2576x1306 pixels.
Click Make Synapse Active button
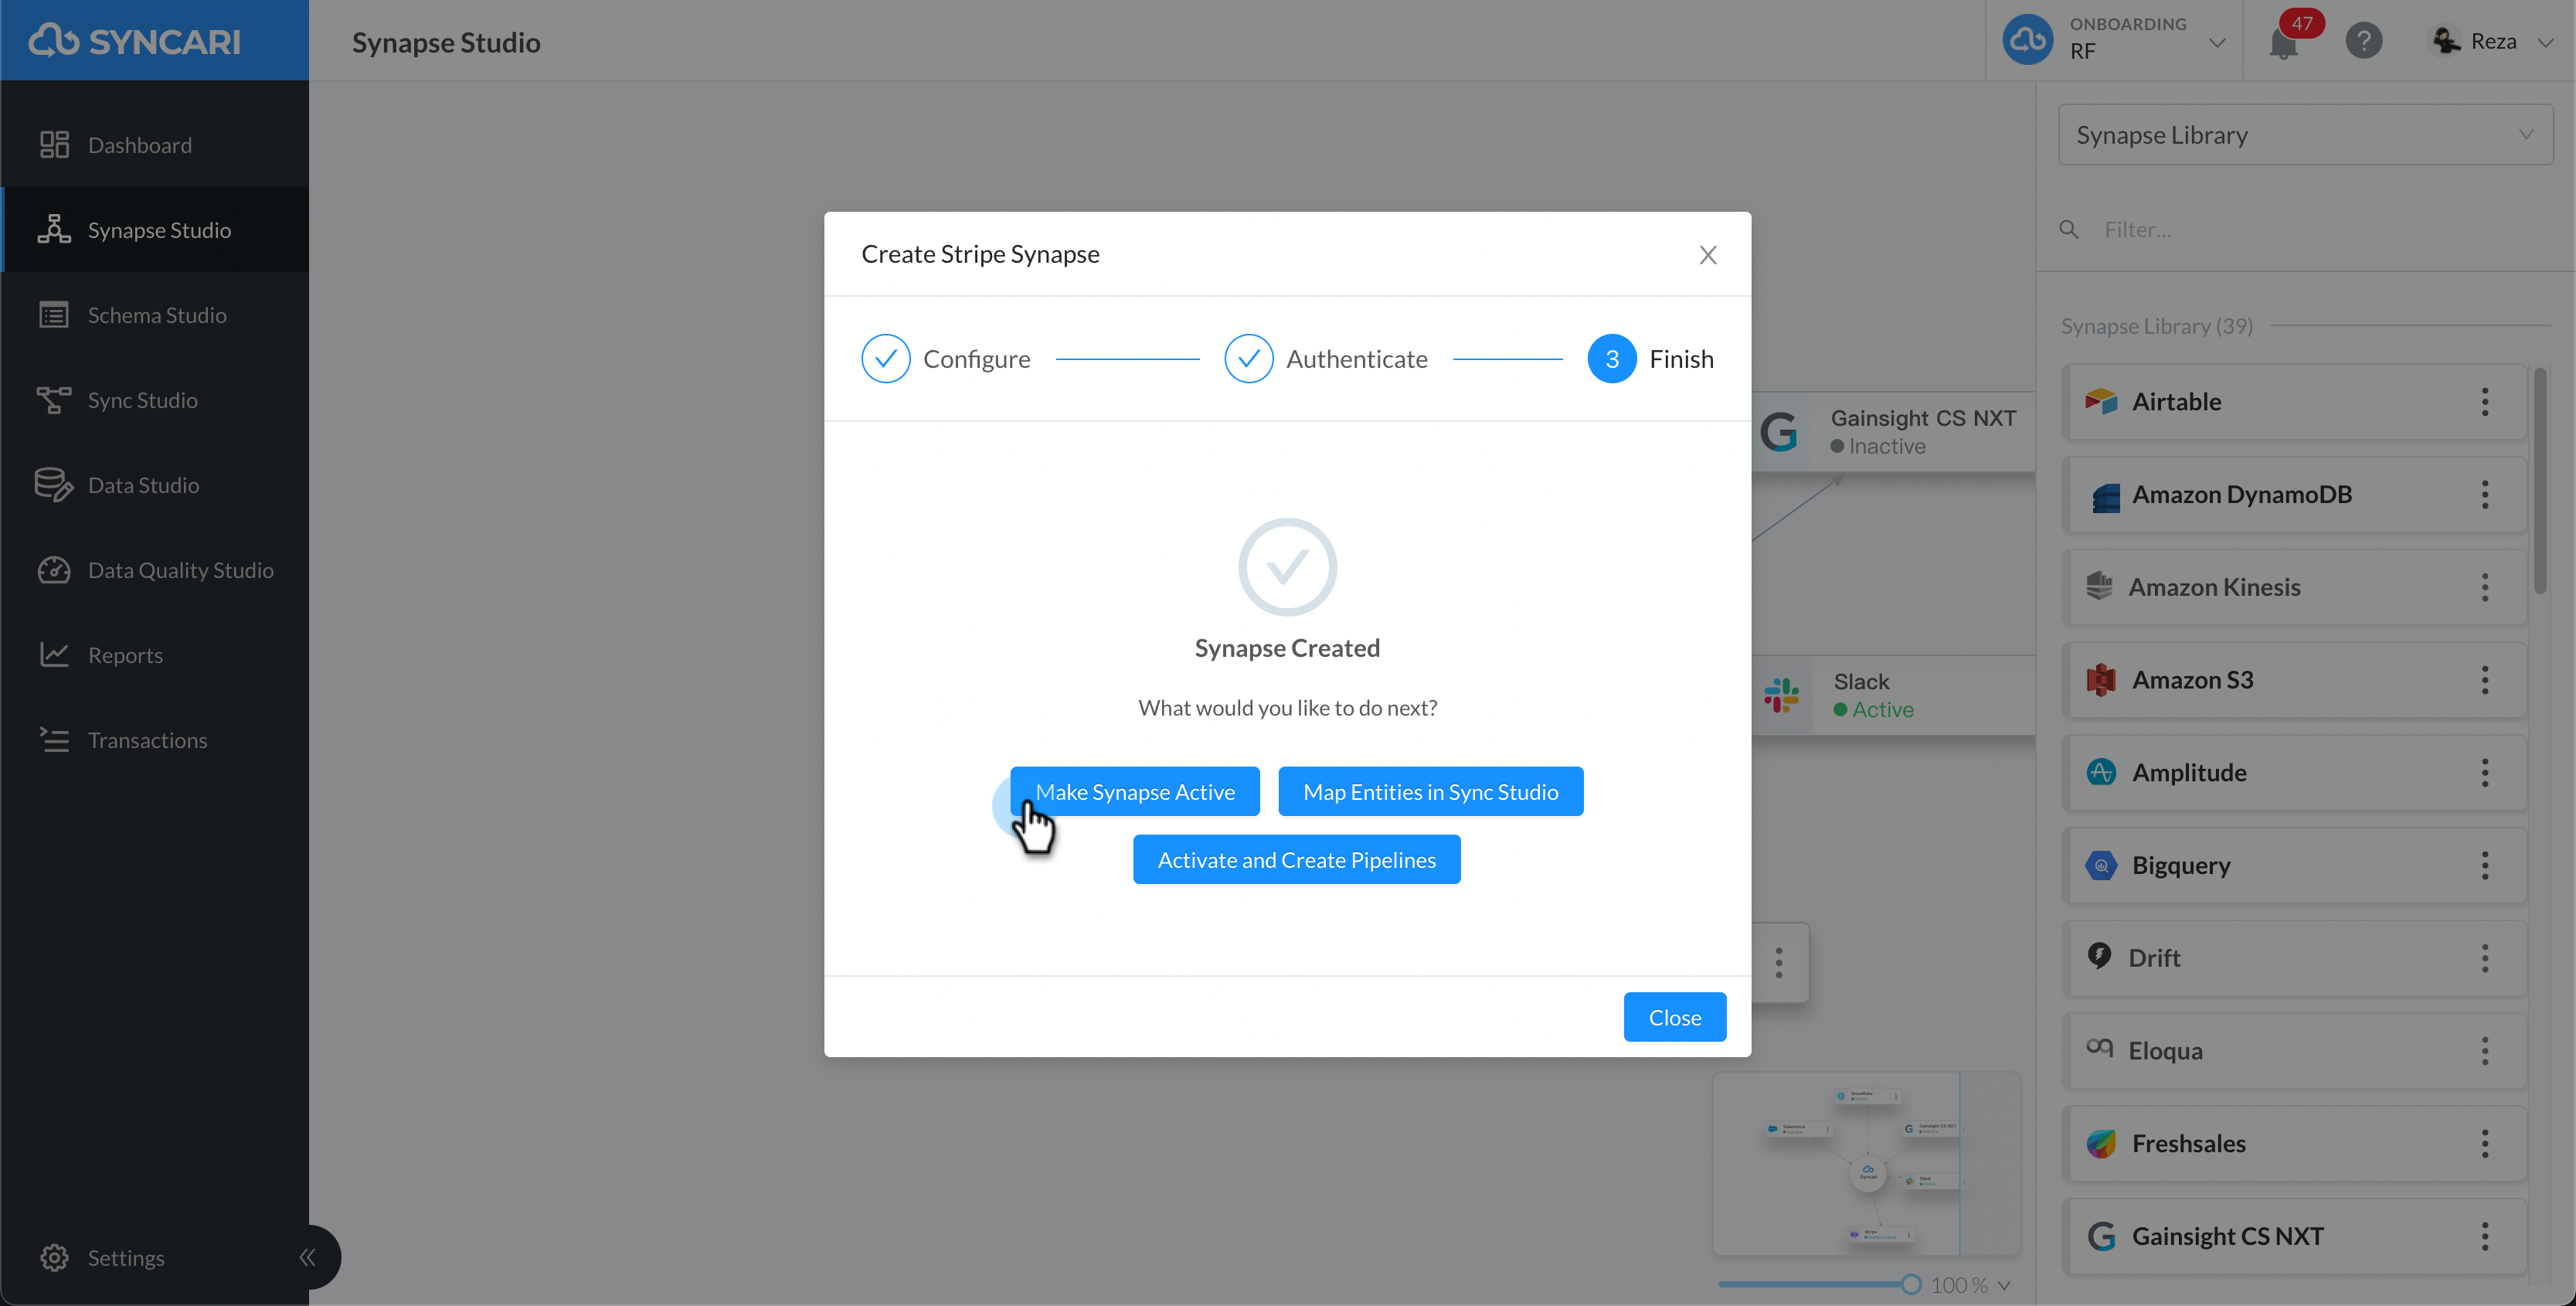click(x=1135, y=792)
